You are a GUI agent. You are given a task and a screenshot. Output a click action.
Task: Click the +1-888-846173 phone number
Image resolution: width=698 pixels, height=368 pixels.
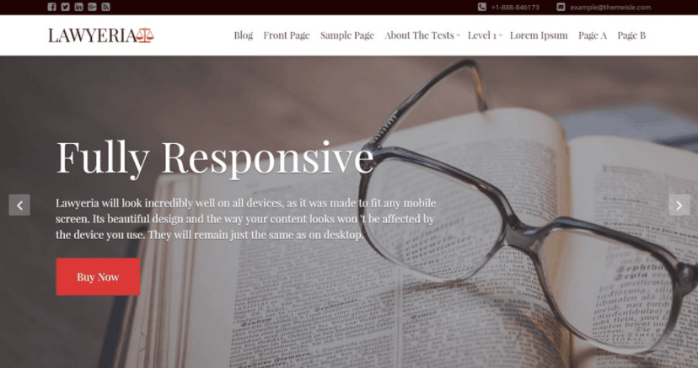click(515, 7)
